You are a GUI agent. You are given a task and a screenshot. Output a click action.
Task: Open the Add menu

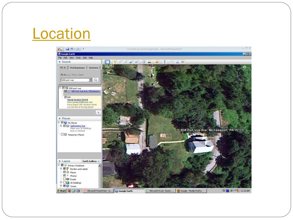(85, 58)
